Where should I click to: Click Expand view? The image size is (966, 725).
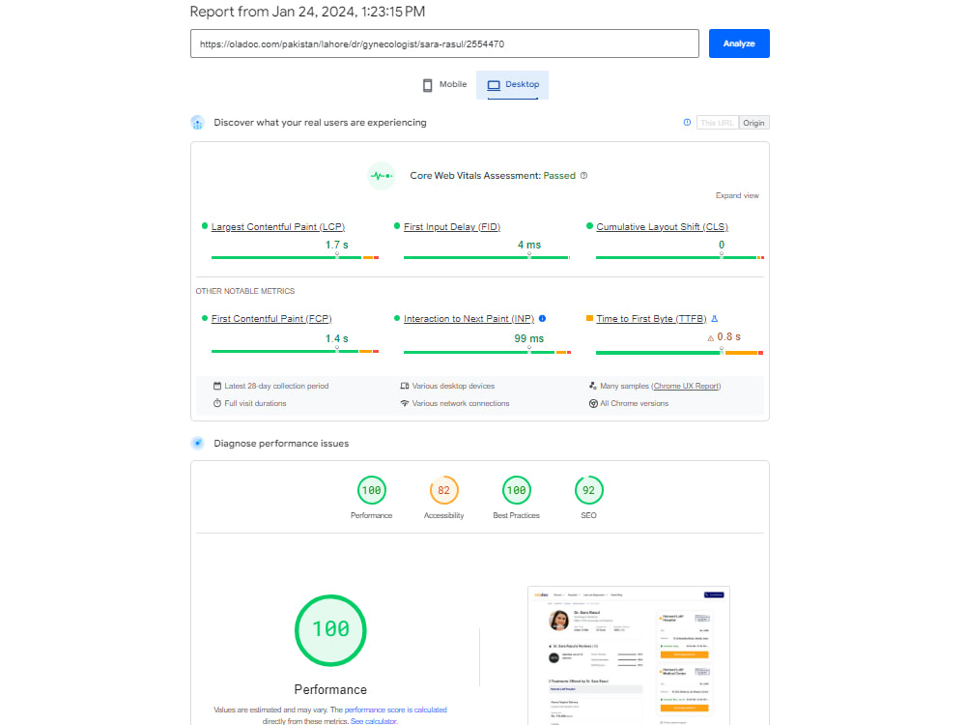[x=737, y=195]
